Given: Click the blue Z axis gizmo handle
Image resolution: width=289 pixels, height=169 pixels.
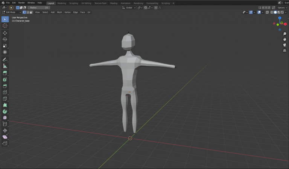Looking at the screenshot, I should (x=280, y=18).
